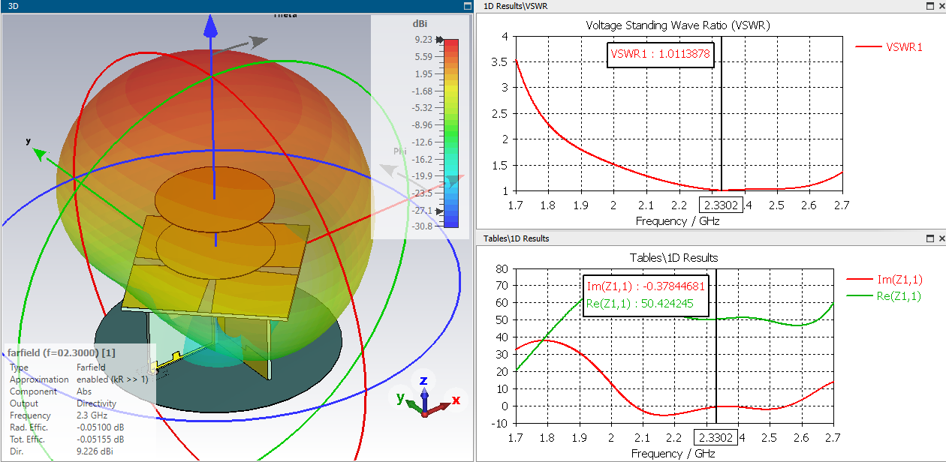The image size is (946, 462).
Task: Click the Frequency / GHz label in impedance plot
Action: [x=674, y=454]
